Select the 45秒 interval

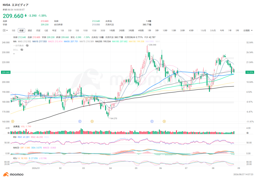pos(191,30)
